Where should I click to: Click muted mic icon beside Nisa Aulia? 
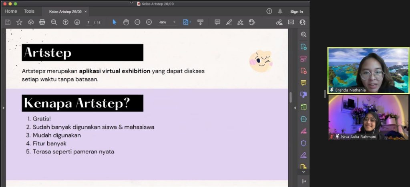click(x=332, y=136)
